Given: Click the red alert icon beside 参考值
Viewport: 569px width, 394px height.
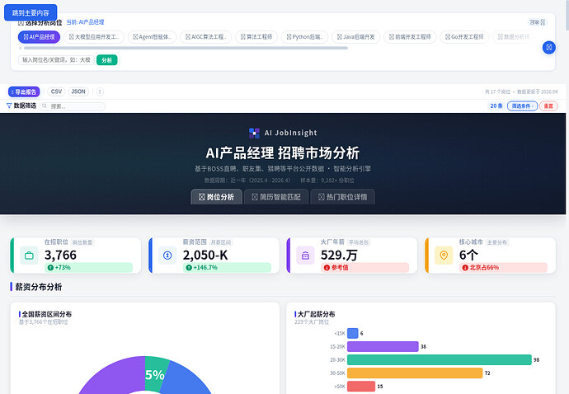Looking at the screenshot, I should [327, 267].
